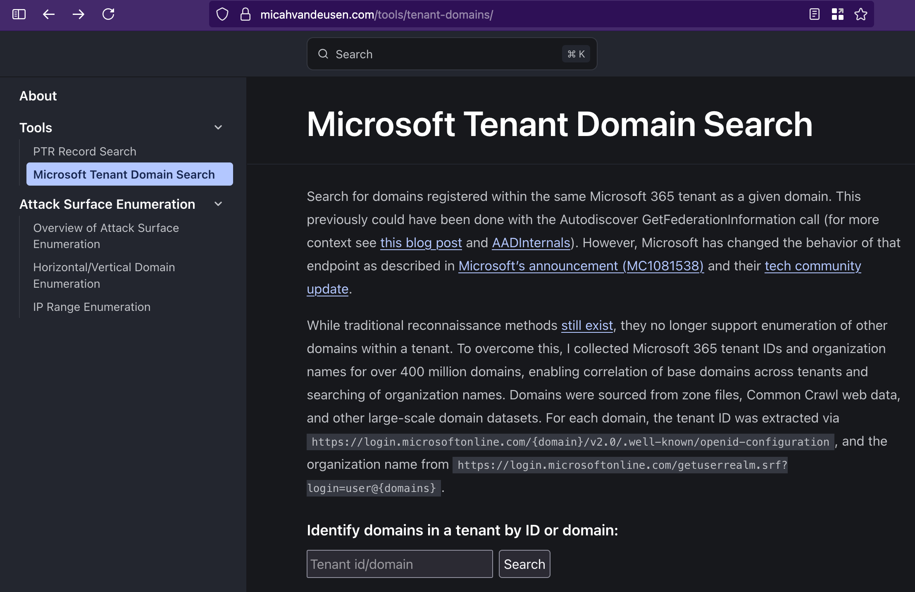Select PTR Record Search sidebar item
Viewport: 915px width, 592px height.
pos(85,151)
